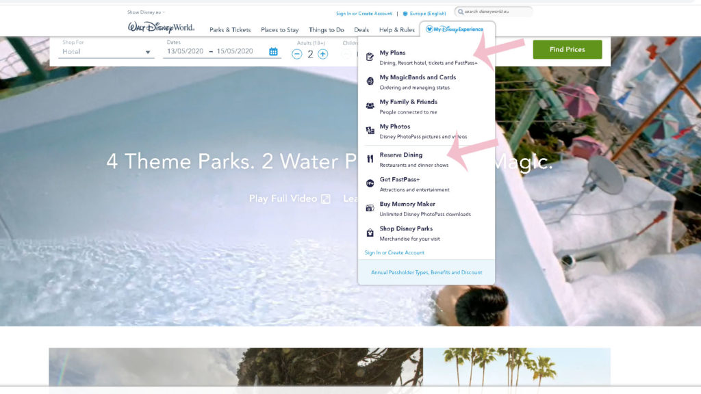The width and height of the screenshot is (701, 394).
Task: Click the Walt Disney World logo
Action: (x=161, y=27)
